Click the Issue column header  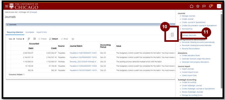click(x=145, y=46)
